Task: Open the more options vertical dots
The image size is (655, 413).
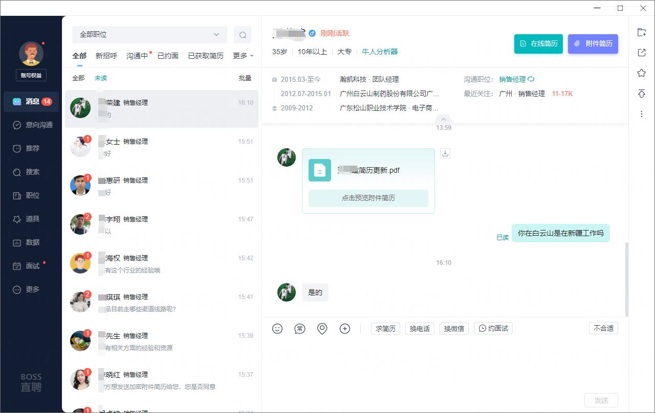Action: (641, 114)
